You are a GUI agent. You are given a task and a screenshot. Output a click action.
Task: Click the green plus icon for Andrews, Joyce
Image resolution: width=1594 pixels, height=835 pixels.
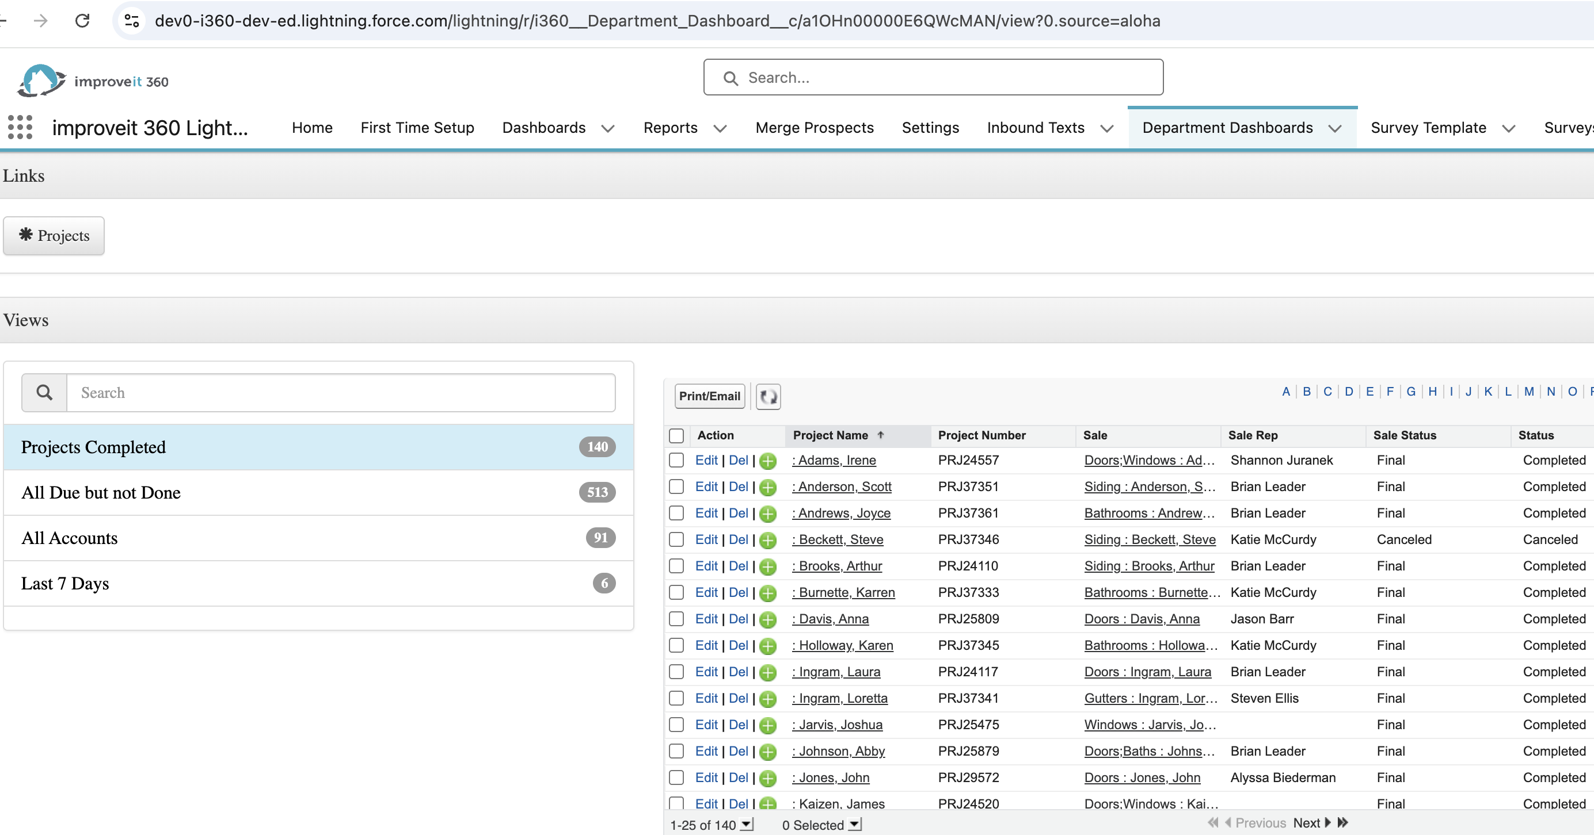pyautogui.click(x=768, y=514)
